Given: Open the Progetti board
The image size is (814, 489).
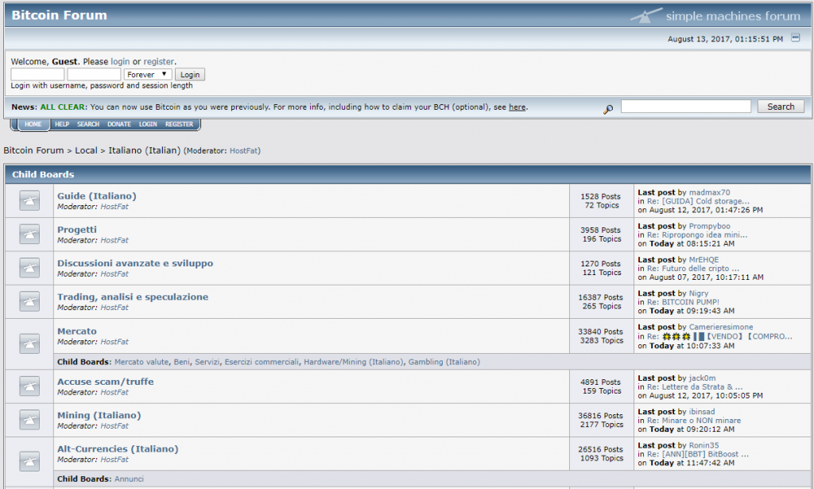Looking at the screenshot, I should click(x=77, y=230).
